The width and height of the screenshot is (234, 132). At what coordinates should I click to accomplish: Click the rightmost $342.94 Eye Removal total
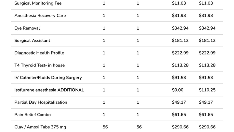tap(207, 28)
